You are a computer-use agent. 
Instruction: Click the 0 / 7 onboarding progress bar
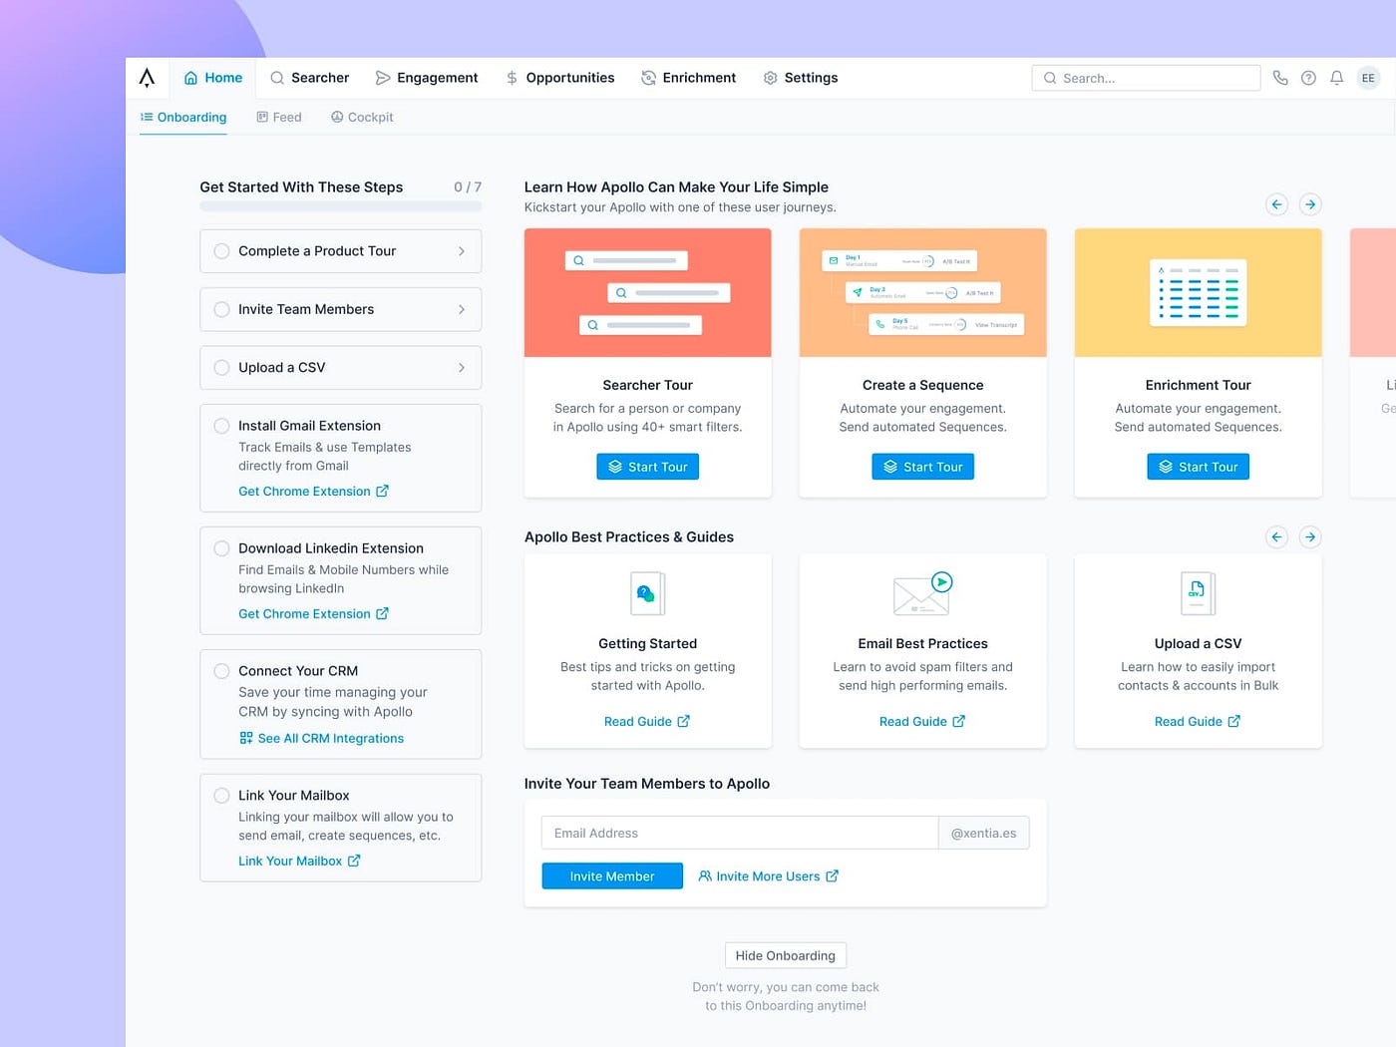341,206
